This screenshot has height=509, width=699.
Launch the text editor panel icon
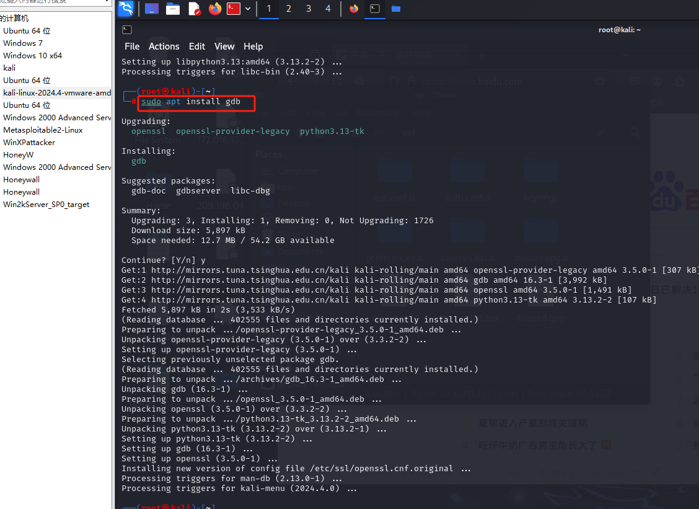[x=195, y=9]
